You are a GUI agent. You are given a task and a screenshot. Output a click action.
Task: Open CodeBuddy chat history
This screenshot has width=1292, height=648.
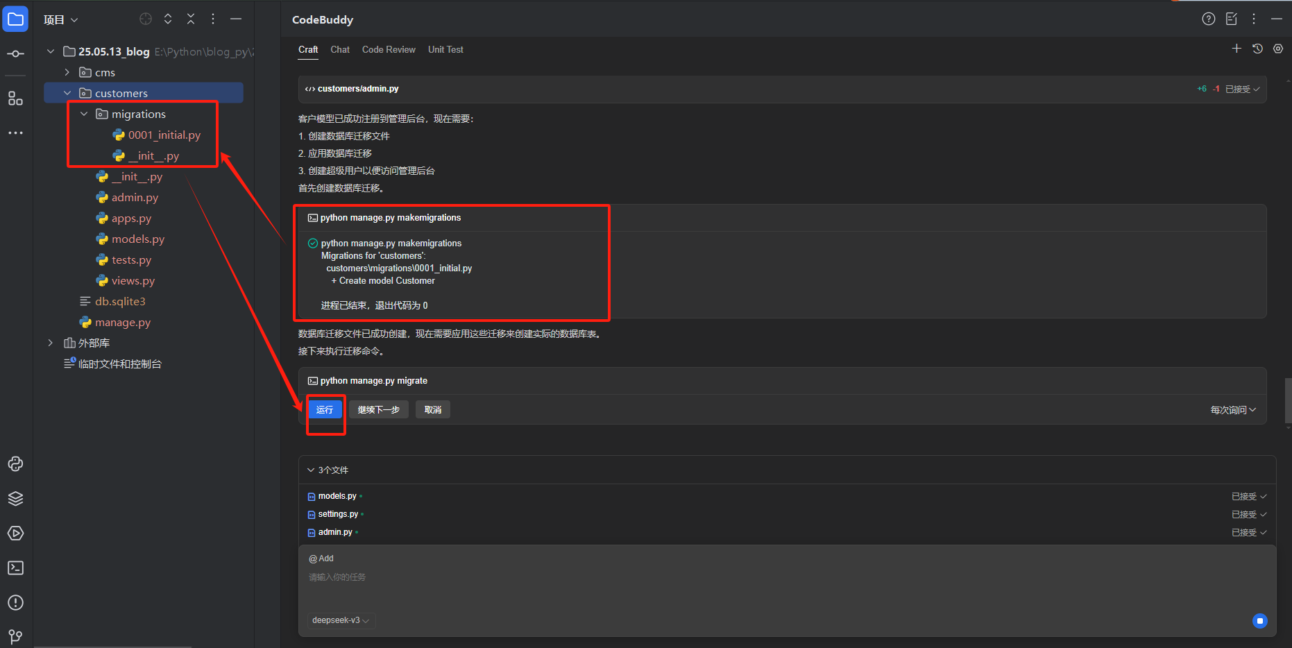click(x=1257, y=49)
